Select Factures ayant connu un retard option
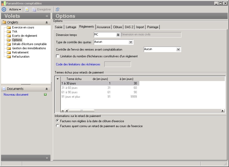 tap(58, 126)
